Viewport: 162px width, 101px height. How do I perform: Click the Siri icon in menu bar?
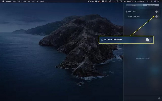155,1
